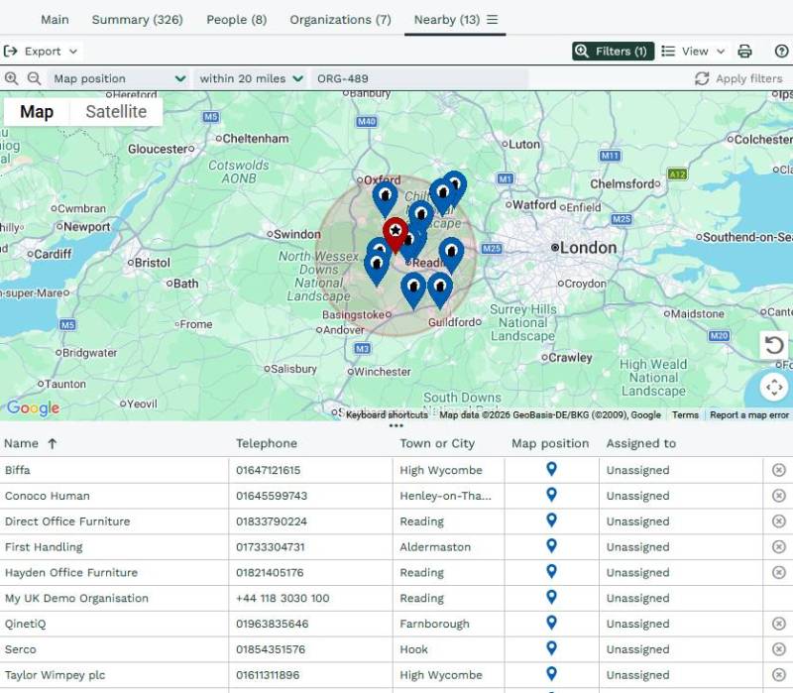
Task: Switch to the Organizations (7) tab
Action: click(340, 20)
